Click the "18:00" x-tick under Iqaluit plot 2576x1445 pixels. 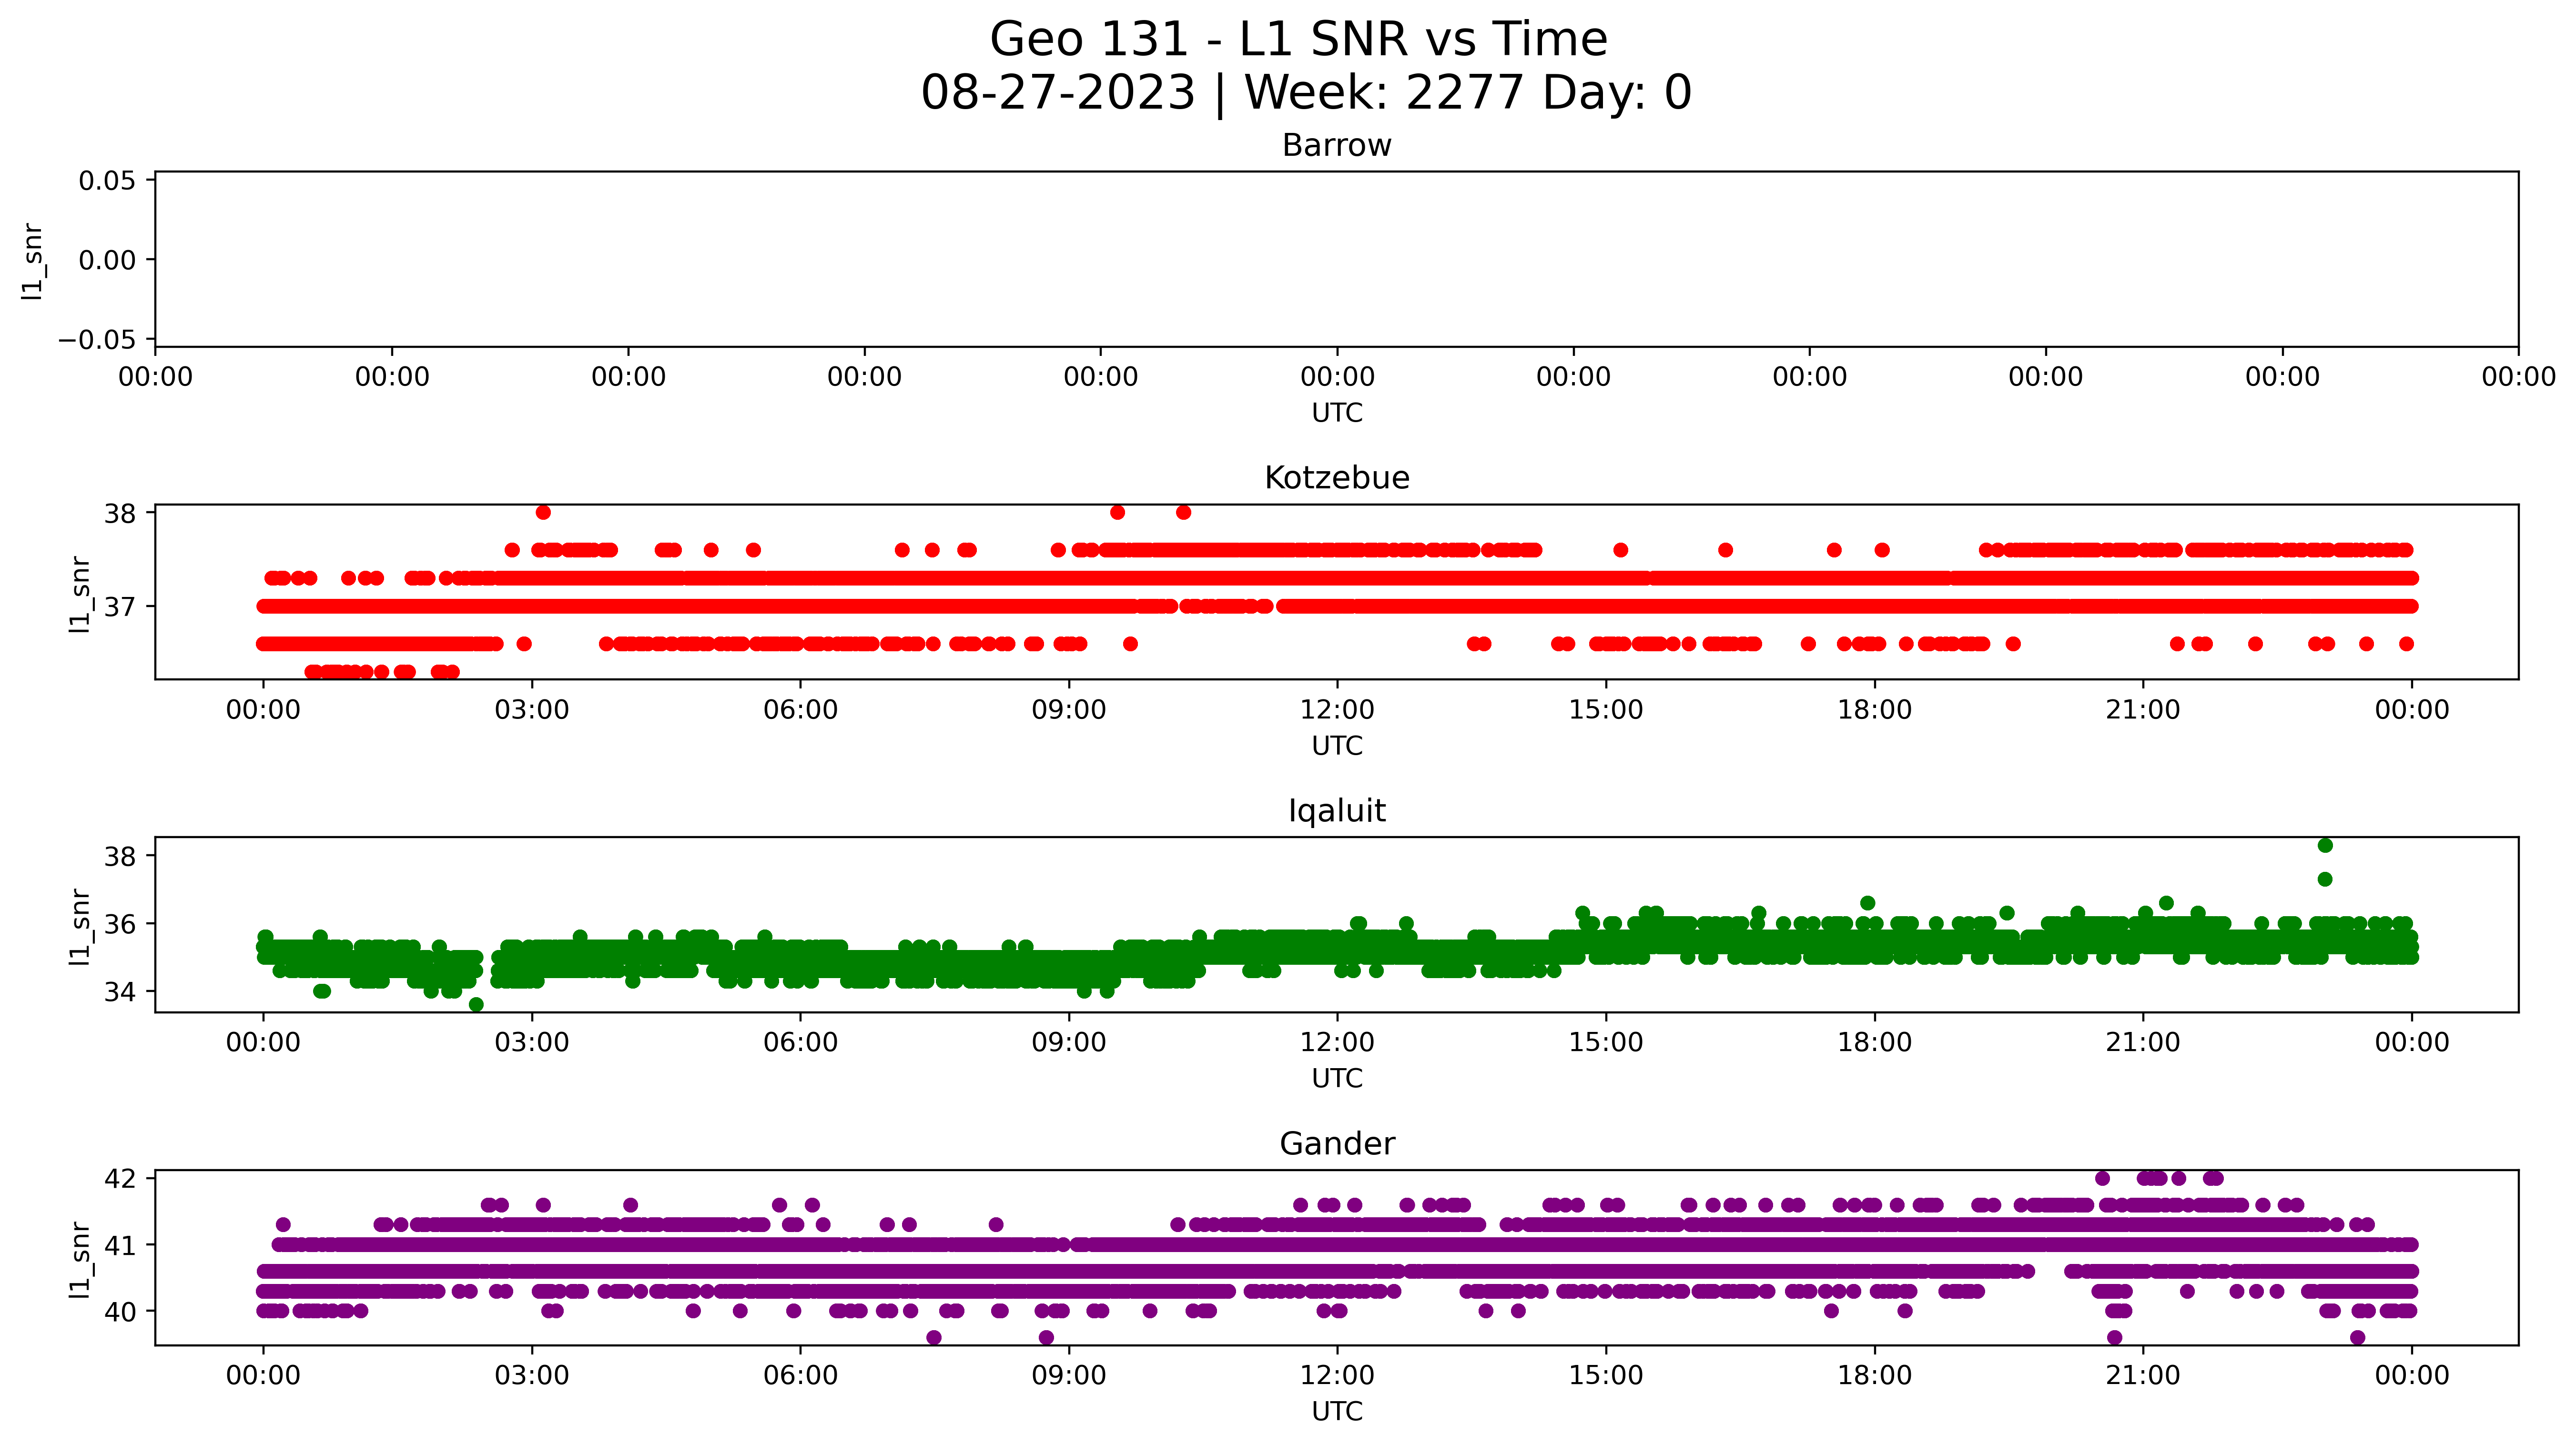point(1875,1043)
